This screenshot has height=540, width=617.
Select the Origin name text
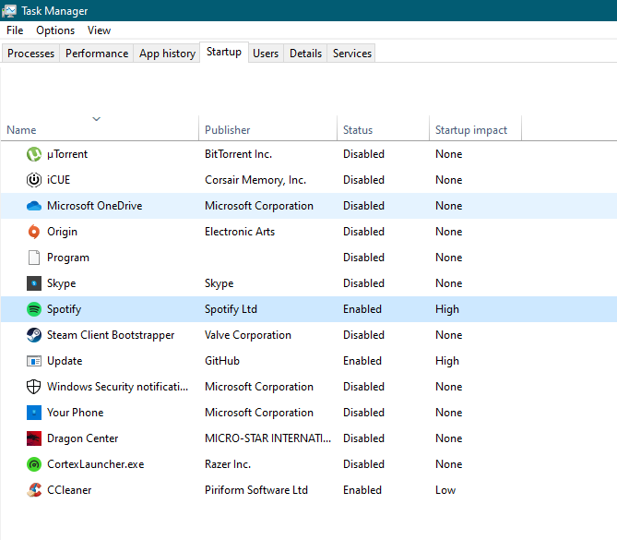[x=62, y=232]
